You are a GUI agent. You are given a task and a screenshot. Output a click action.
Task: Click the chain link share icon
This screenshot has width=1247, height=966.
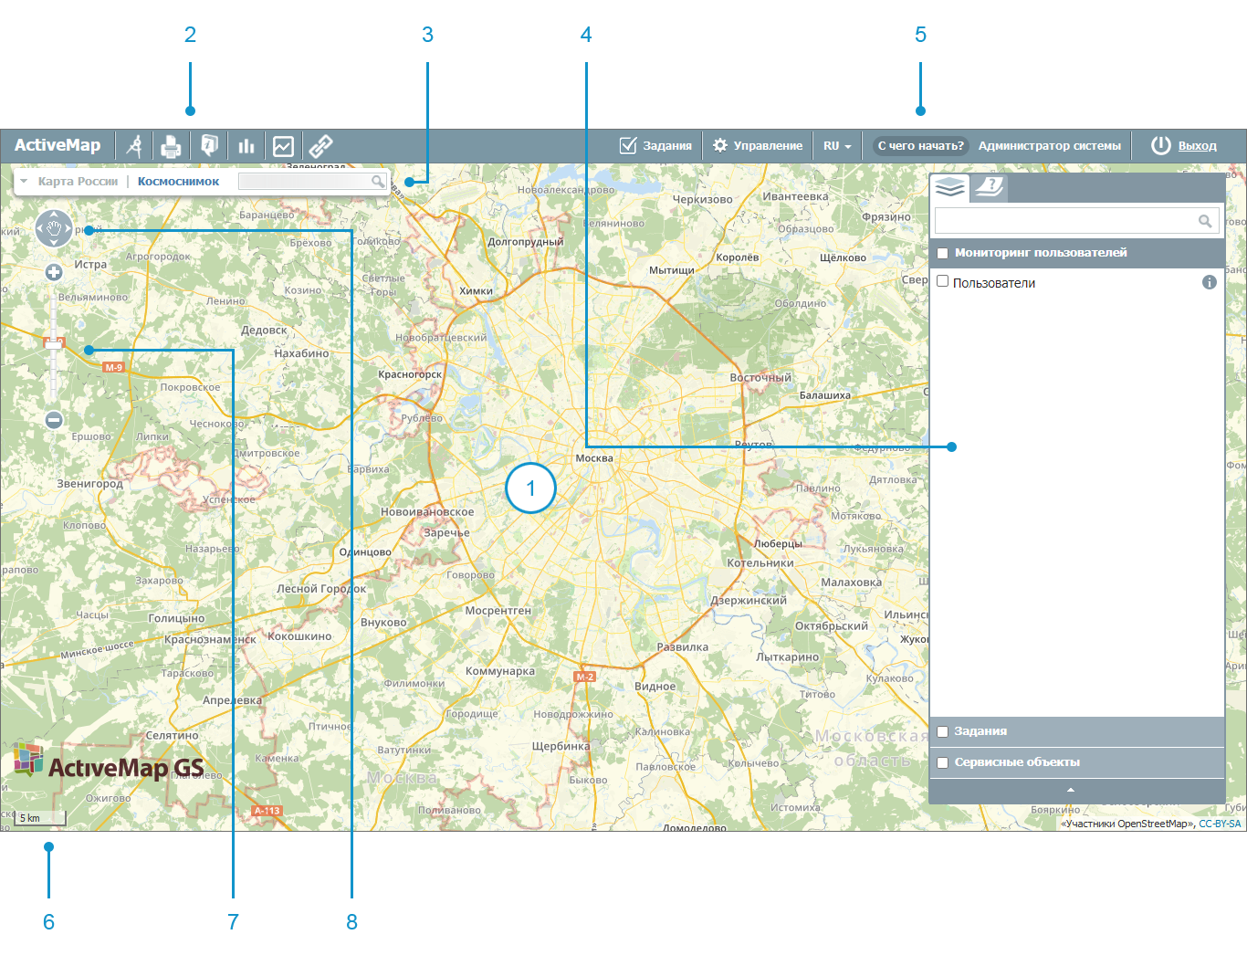(320, 145)
